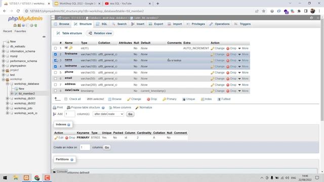Open the SQL tab

[102, 24]
